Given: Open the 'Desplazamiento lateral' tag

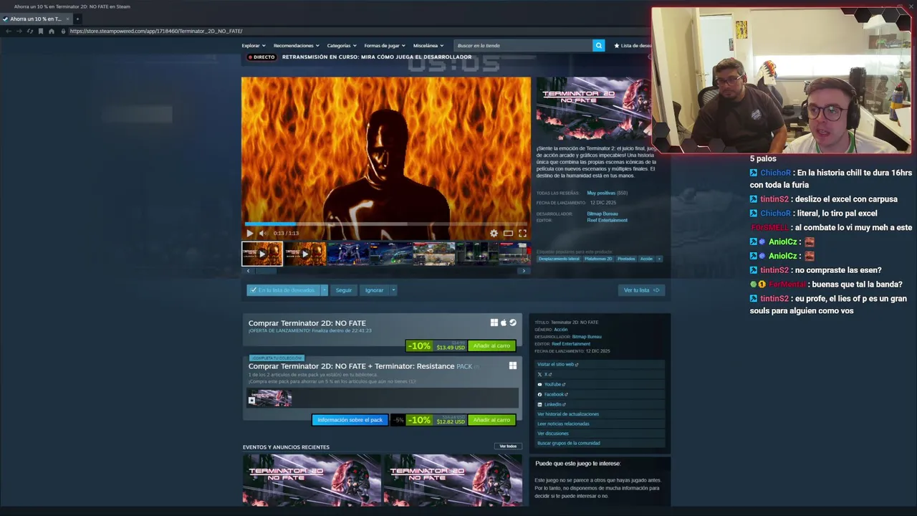Looking at the screenshot, I should pyautogui.click(x=559, y=259).
